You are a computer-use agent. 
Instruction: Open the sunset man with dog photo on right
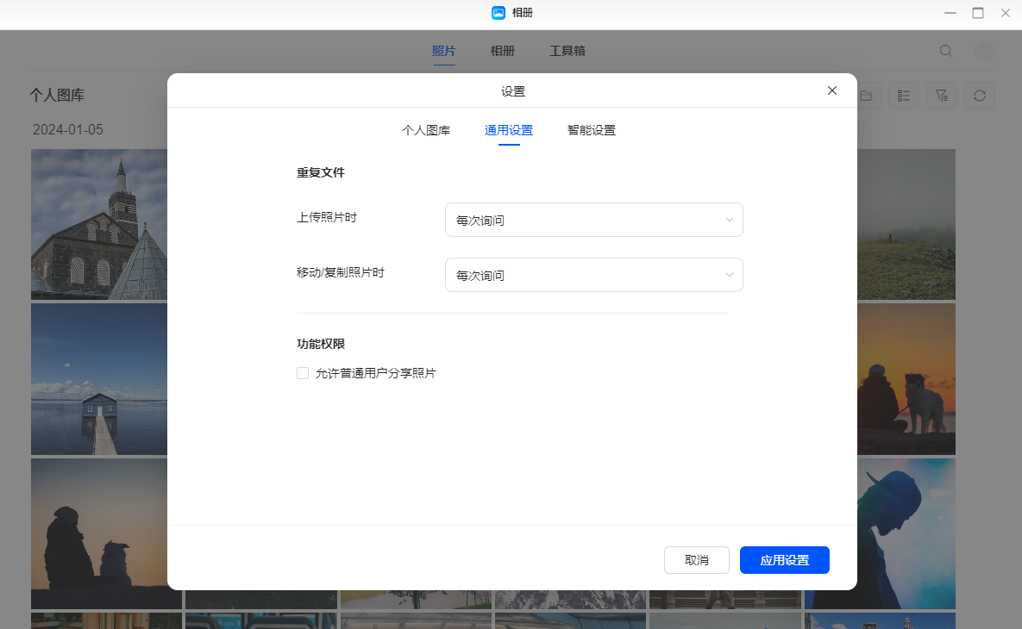tap(906, 379)
